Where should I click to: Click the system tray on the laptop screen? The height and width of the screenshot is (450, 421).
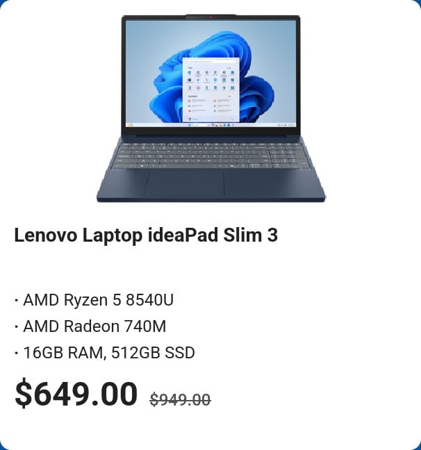(286, 125)
